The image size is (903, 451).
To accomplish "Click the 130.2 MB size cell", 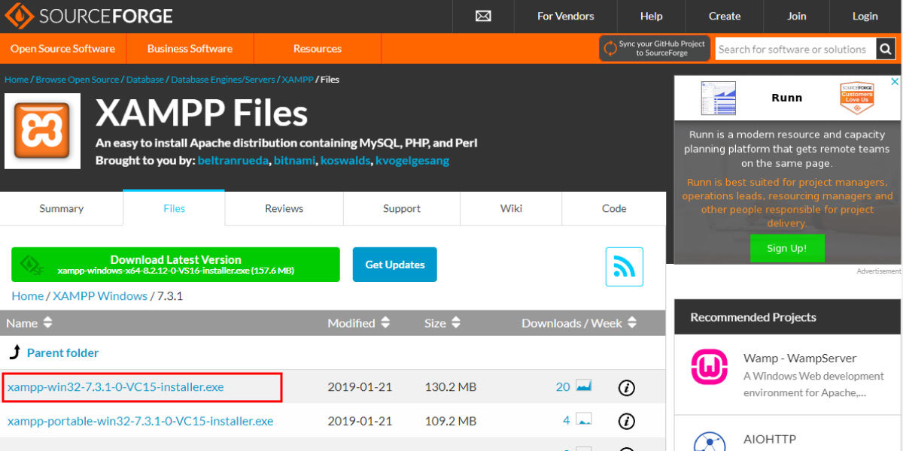I will coord(451,387).
